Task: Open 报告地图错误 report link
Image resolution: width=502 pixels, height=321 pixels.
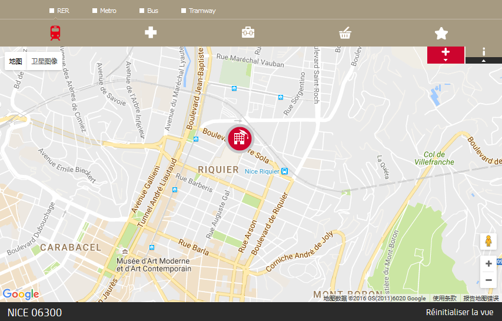Action: coord(481,299)
